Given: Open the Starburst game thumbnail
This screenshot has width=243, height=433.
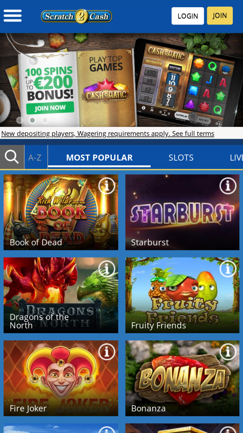Looking at the screenshot, I should 182,212.
